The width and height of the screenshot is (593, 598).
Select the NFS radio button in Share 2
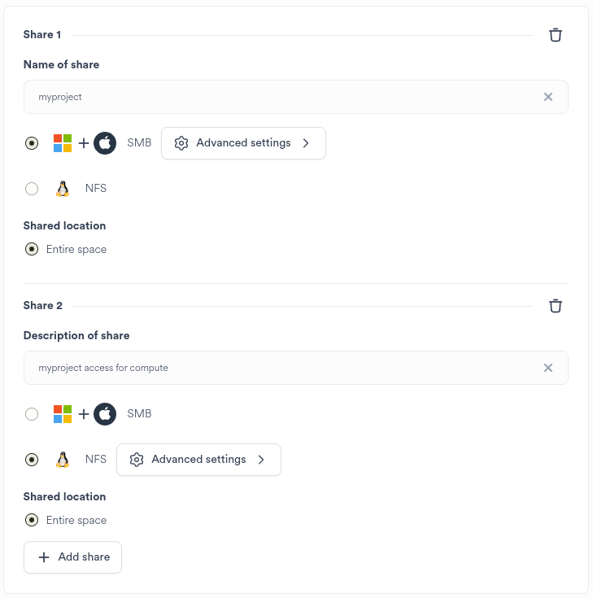(x=32, y=460)
